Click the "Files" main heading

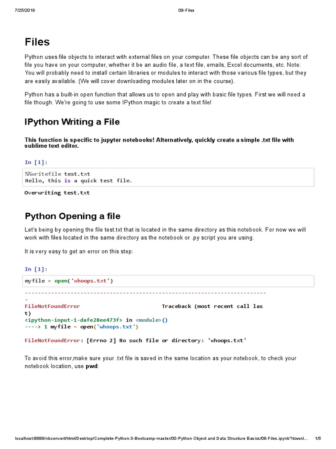tap(37, 42)
